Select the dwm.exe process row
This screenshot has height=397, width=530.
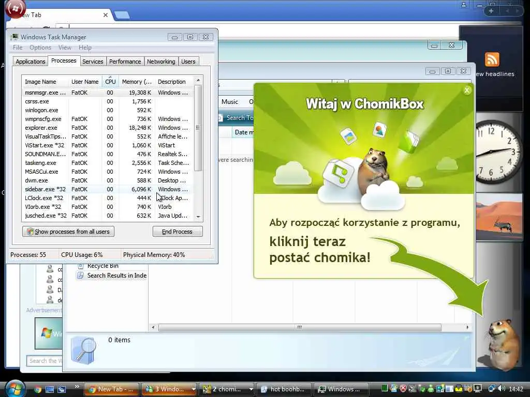pos(108,180)
